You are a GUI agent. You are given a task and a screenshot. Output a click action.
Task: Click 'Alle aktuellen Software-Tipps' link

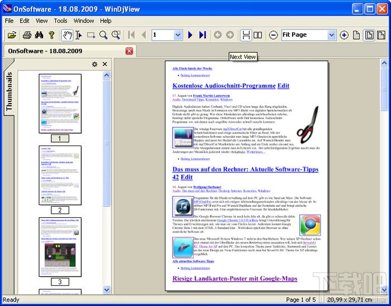point(193,261)
